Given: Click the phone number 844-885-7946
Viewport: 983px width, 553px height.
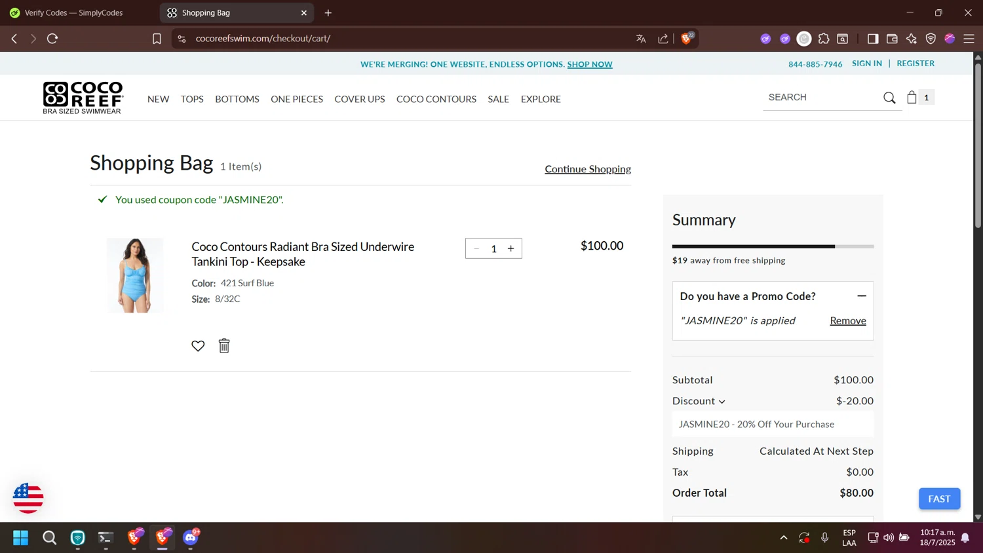Looking at the screenshot, I should pos(815,64).
